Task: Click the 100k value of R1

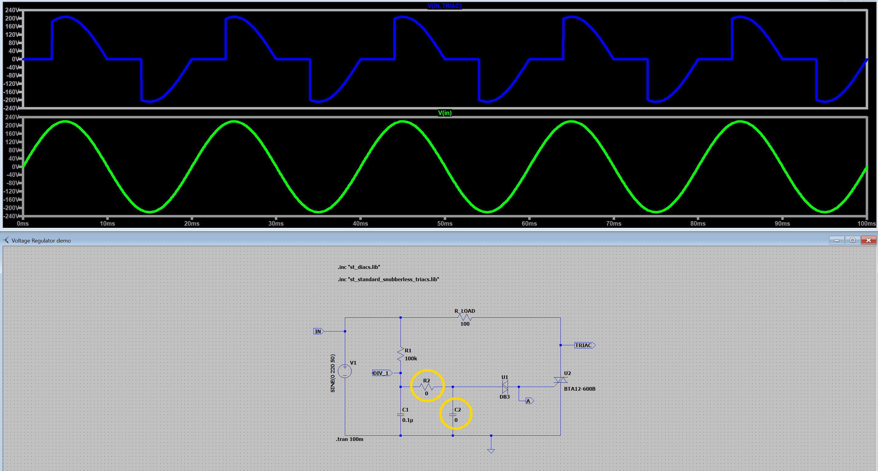Action: click(411, 358)
